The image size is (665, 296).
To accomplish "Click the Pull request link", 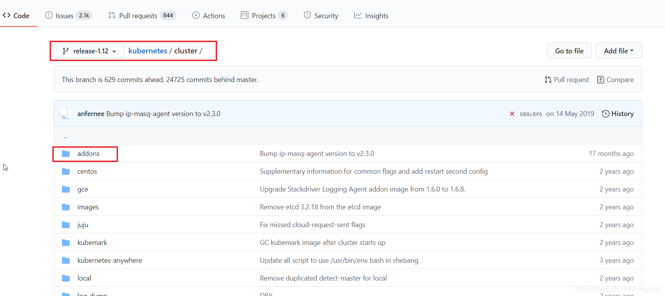I will tap(567, 79).
